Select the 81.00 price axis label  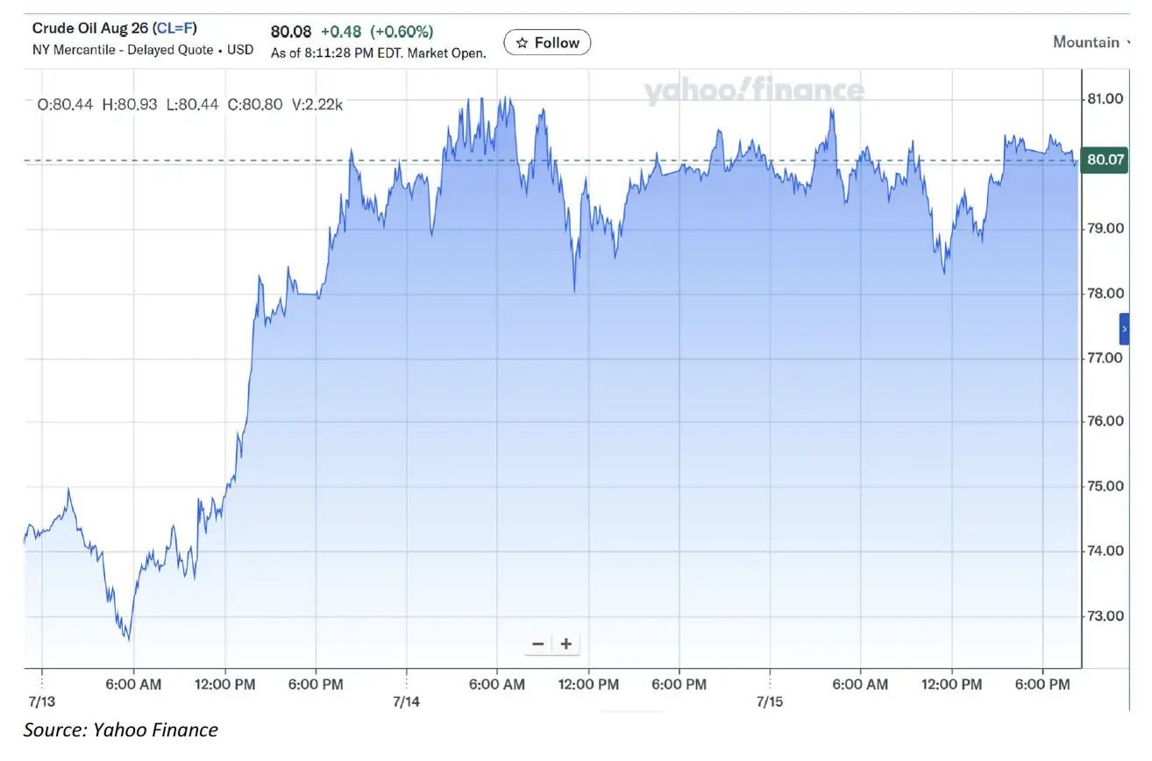click(1105, 98)
